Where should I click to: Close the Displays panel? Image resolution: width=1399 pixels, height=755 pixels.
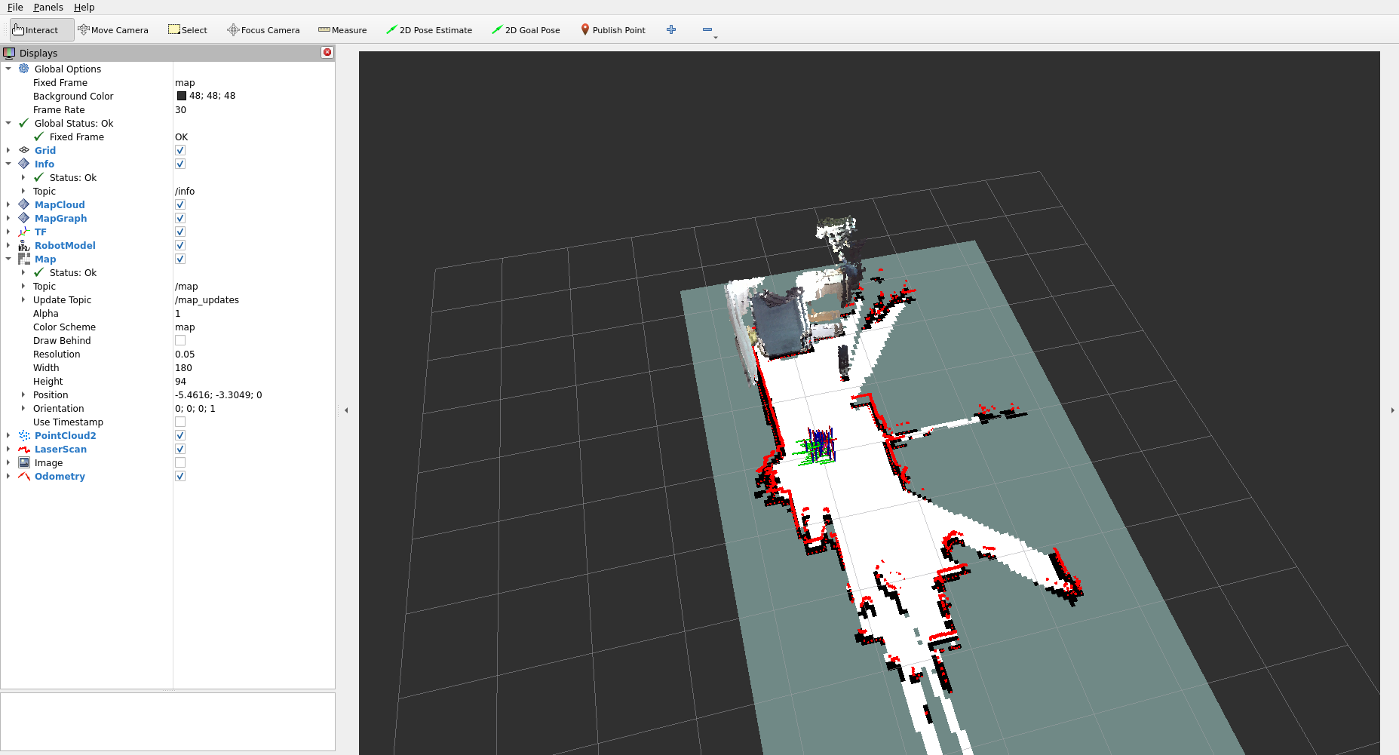coord(327,52)
